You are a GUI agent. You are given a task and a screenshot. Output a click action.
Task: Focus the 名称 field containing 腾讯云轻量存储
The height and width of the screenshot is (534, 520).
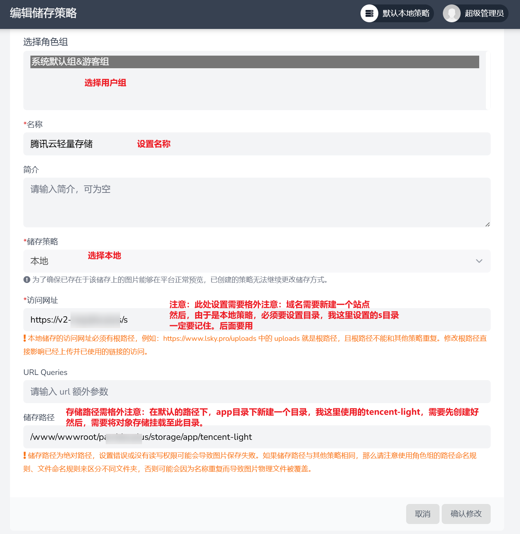tap(256, 144)
